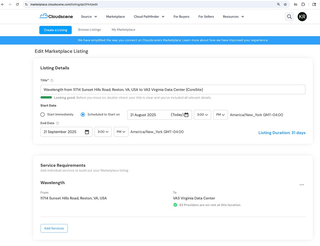
Task: Click the browser address bar URL
Action: point(64,4)
